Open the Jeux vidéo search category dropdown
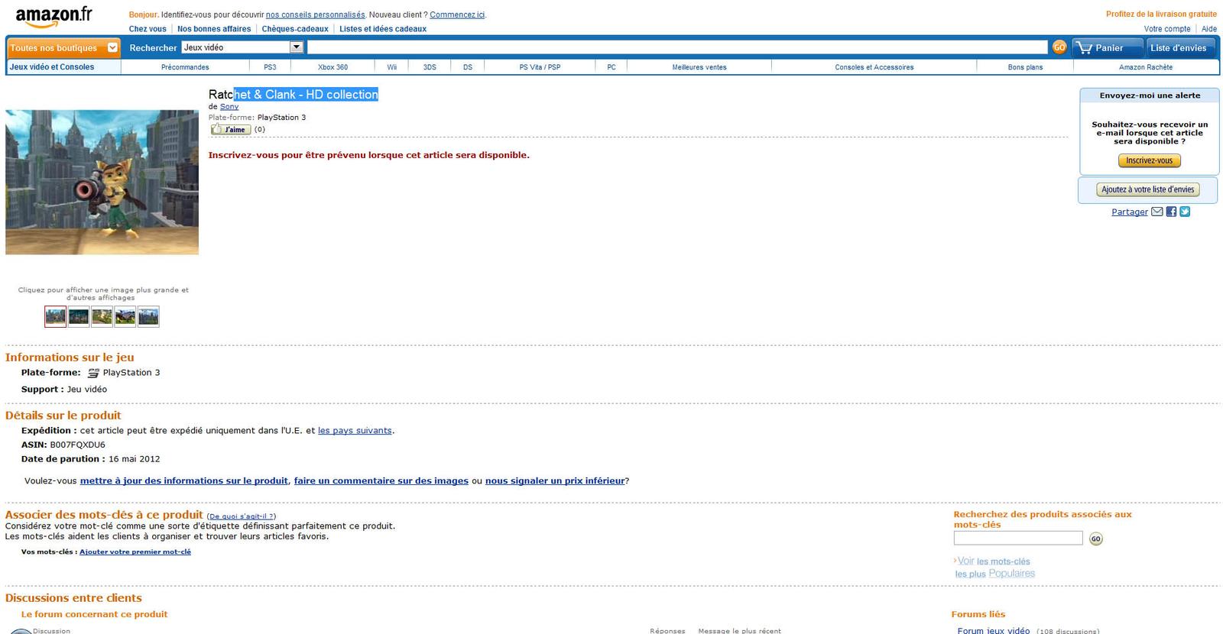Viewport: 1223px width, 634px height. click(296, 47)
